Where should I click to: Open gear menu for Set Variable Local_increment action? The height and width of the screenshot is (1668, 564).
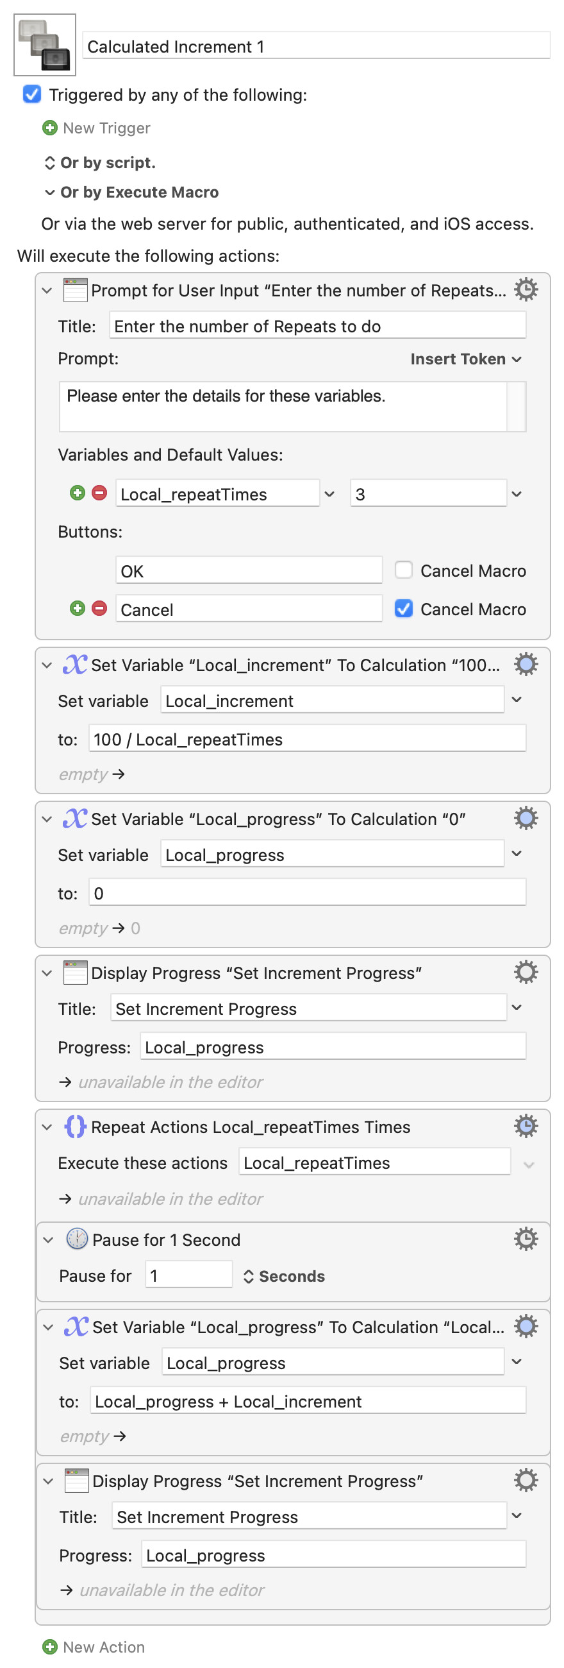click(525, 665)
